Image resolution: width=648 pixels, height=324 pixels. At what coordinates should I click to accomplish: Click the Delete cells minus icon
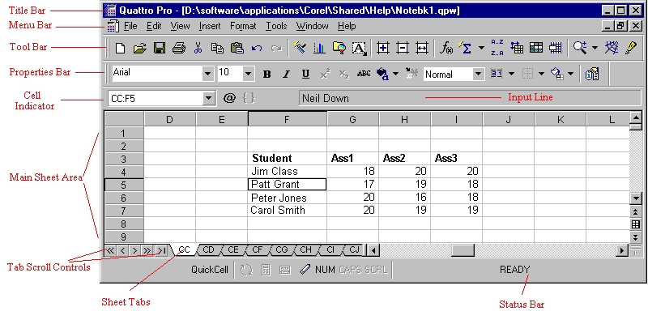[x=402, y=49]
